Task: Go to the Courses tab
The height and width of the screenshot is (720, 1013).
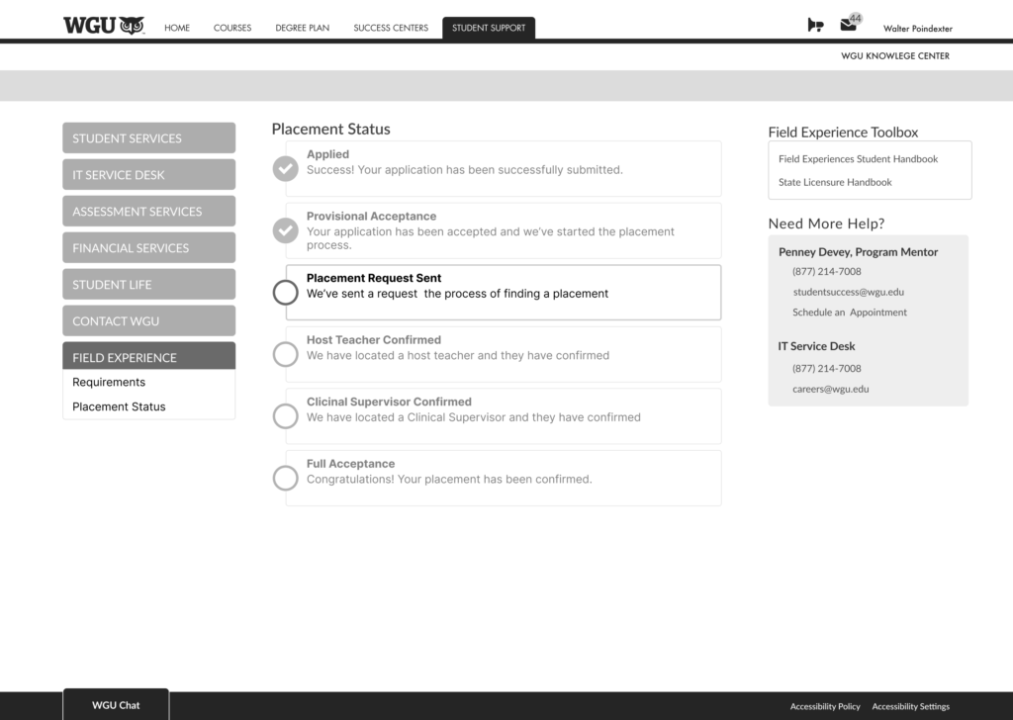Action: click(x=232, y=28)
